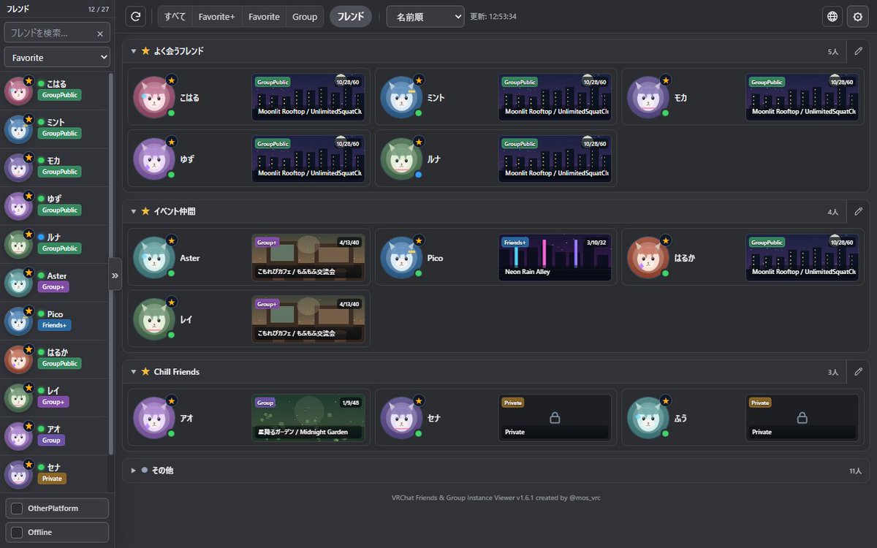Click モカ's avatar on the friend card
877x548 pixels.
[x=648, y=97]
